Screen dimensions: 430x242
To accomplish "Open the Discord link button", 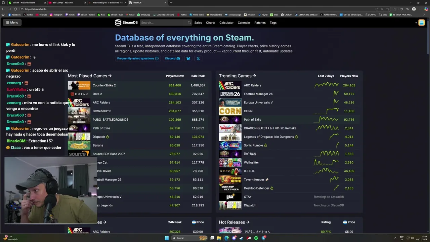I will (x=172, y=58).
